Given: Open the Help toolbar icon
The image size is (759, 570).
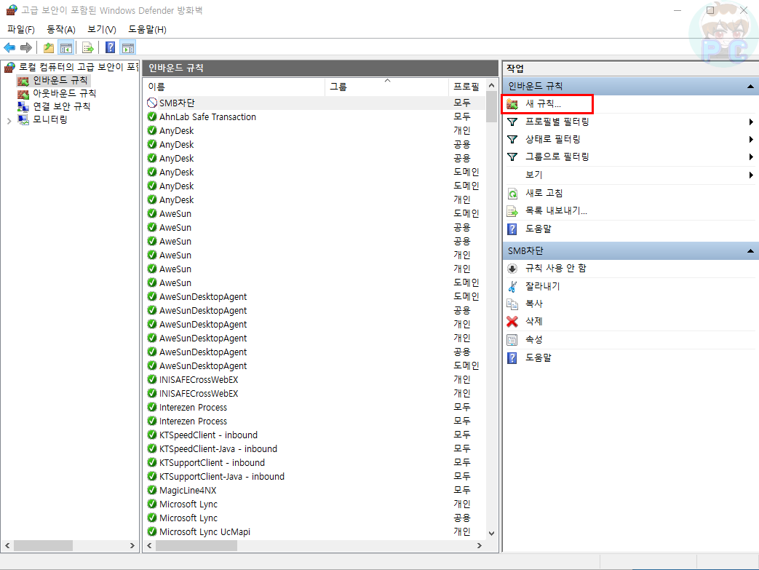Looking at the screenshot, I should (x=111, y=47).
